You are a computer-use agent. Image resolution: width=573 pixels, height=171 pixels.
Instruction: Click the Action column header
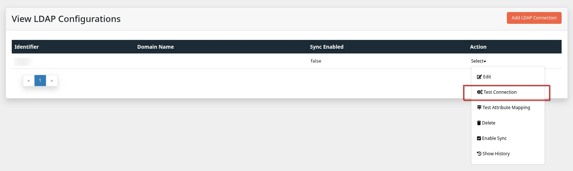pyautogui.click(x=478, y=47)
